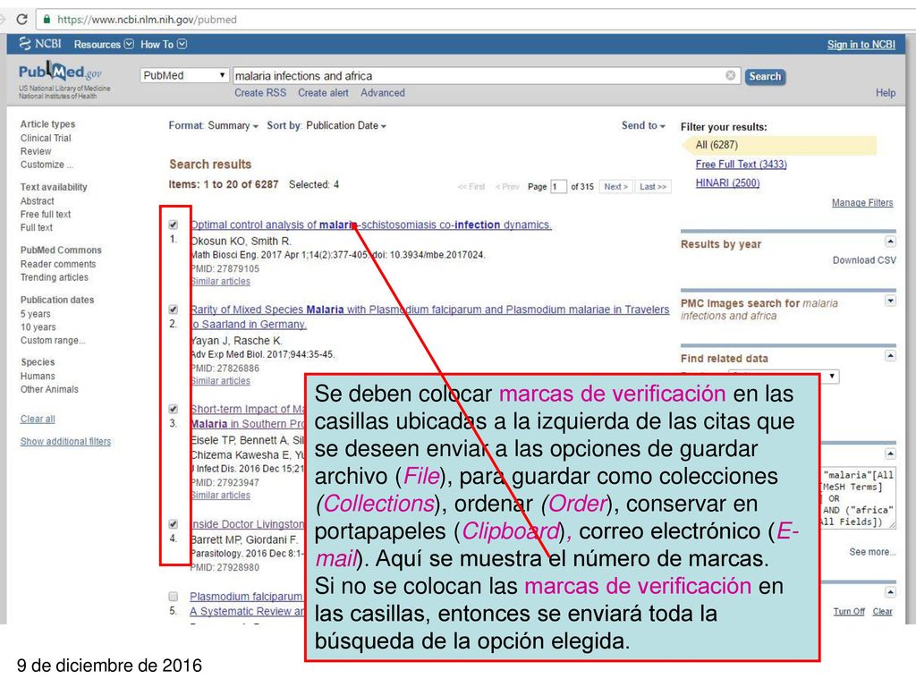Viewport: 916px width, 687px height.
Task: Uncheck the checkbox for result 4
Action: [173, 524]
